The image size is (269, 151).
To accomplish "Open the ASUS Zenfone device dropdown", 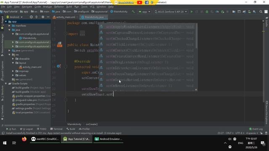I will 171,12.
